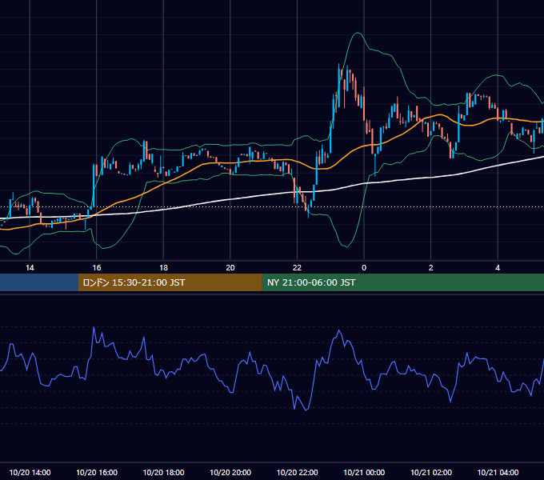Click the blue session bar before ロンドン
The image size is (544, 480).
(x=39, y=282)
